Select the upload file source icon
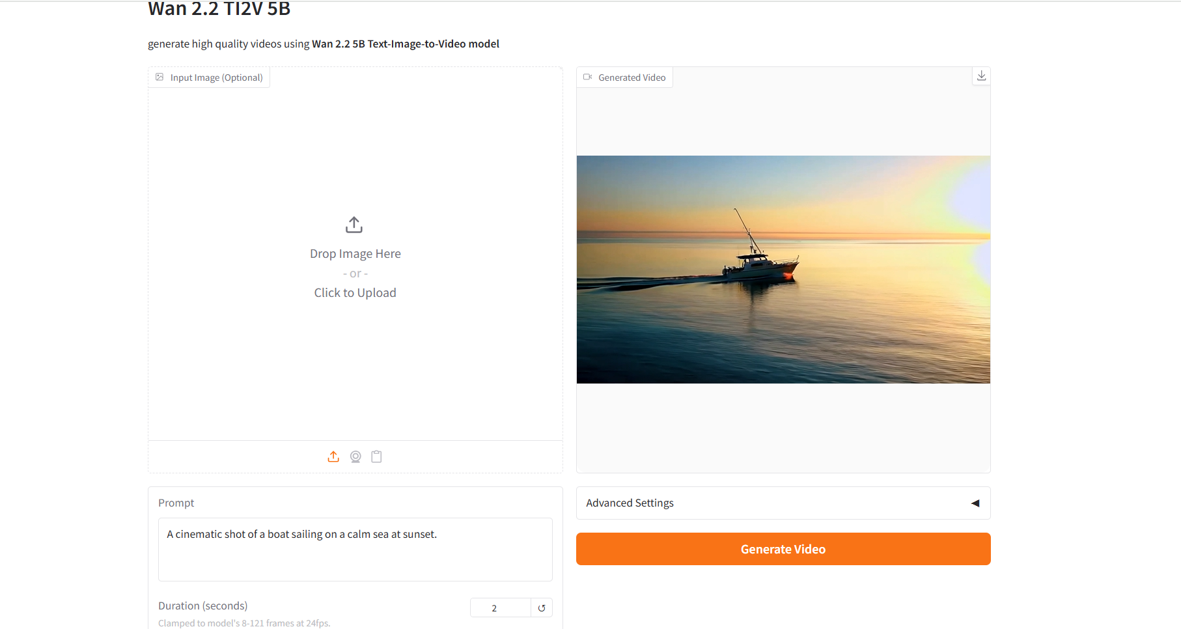Image resolution: width=1181 pixels, height=629 pixels. coord(333,456)
